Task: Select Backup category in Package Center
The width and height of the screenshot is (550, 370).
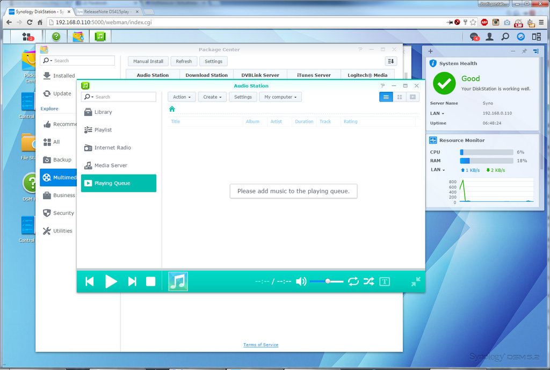Action: coord(58,160)
